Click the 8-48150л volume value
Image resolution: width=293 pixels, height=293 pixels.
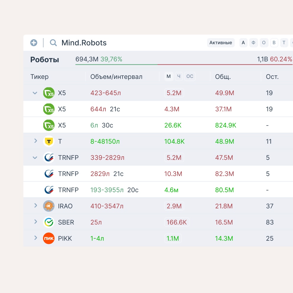(105, 141)
